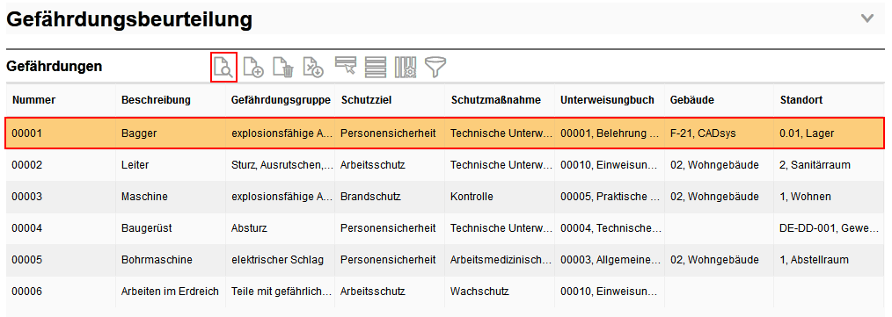Click the '00005, Praktische ...' cell
The width and height of the screenshot is (892, 317).
point(610,197)
